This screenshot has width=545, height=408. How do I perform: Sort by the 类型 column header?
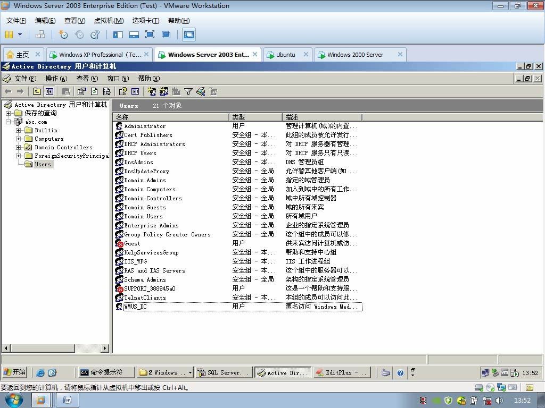click(x=255, y=117)
